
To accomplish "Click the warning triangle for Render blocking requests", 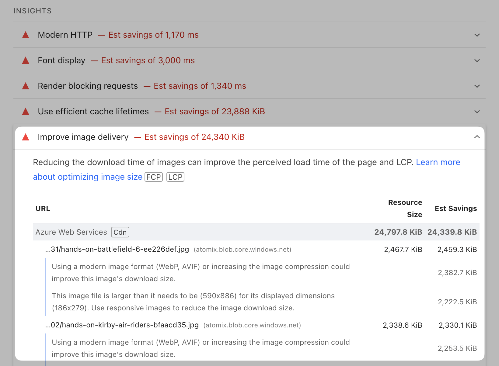I will point(26,86).
